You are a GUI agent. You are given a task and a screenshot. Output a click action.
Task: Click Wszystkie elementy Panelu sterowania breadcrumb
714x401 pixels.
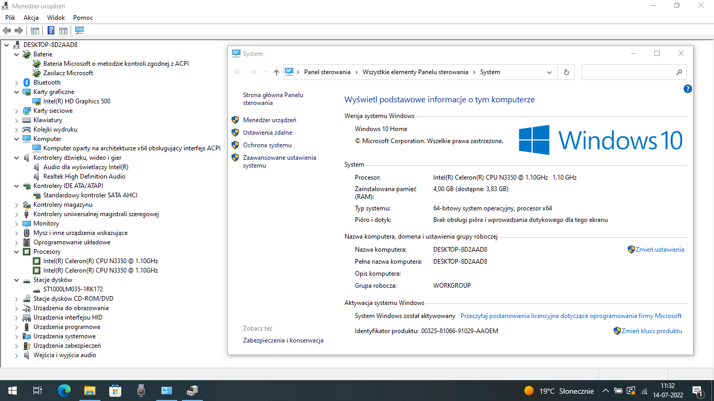[416, 73]
